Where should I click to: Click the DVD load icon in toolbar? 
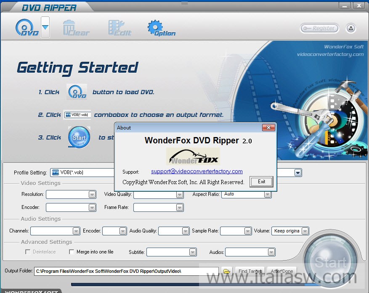click(x=27, y=27)
